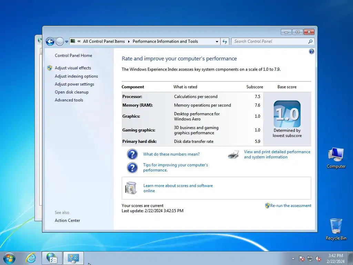Click the Back navigation arrow button
This screenshot has width=353, height=265.
(x=50, y=41)
